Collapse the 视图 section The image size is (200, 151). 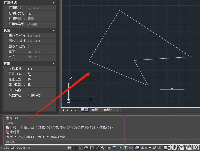click(53, 30)
